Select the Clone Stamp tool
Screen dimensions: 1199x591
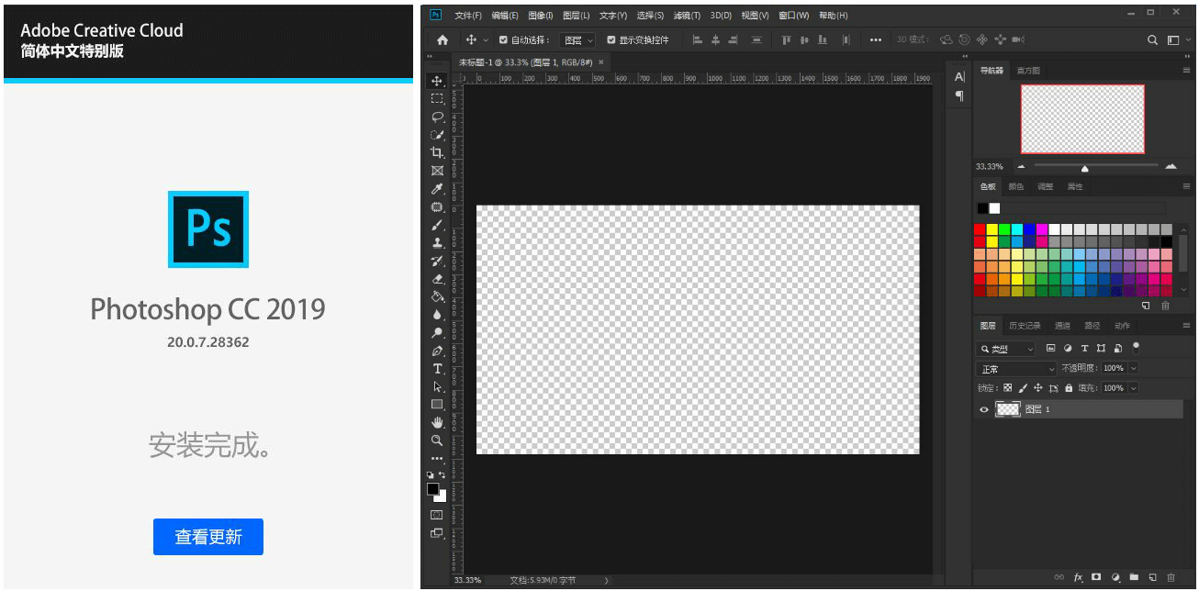pos(437,243)
